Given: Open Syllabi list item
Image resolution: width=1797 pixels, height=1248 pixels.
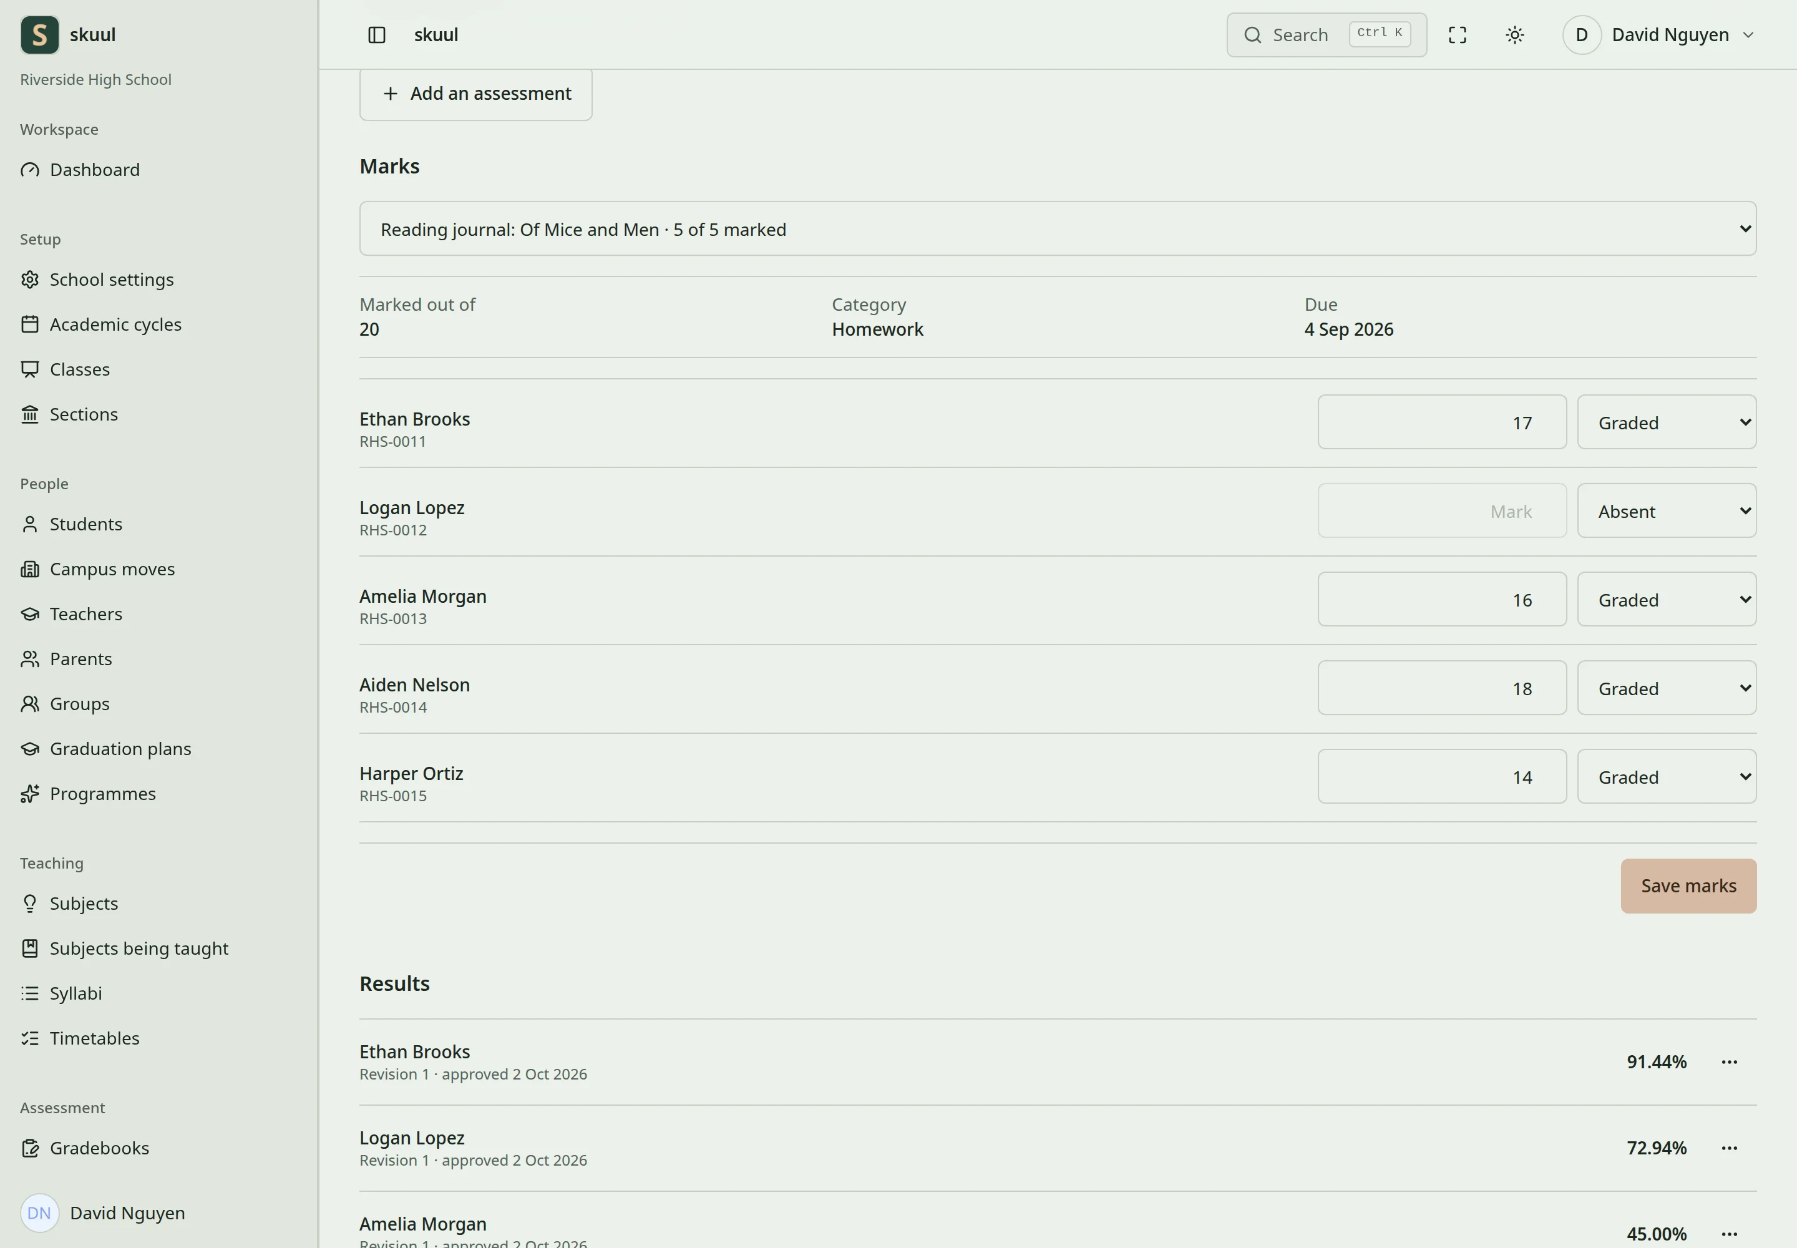Looking at the screenshot, I should coord(76,993).
